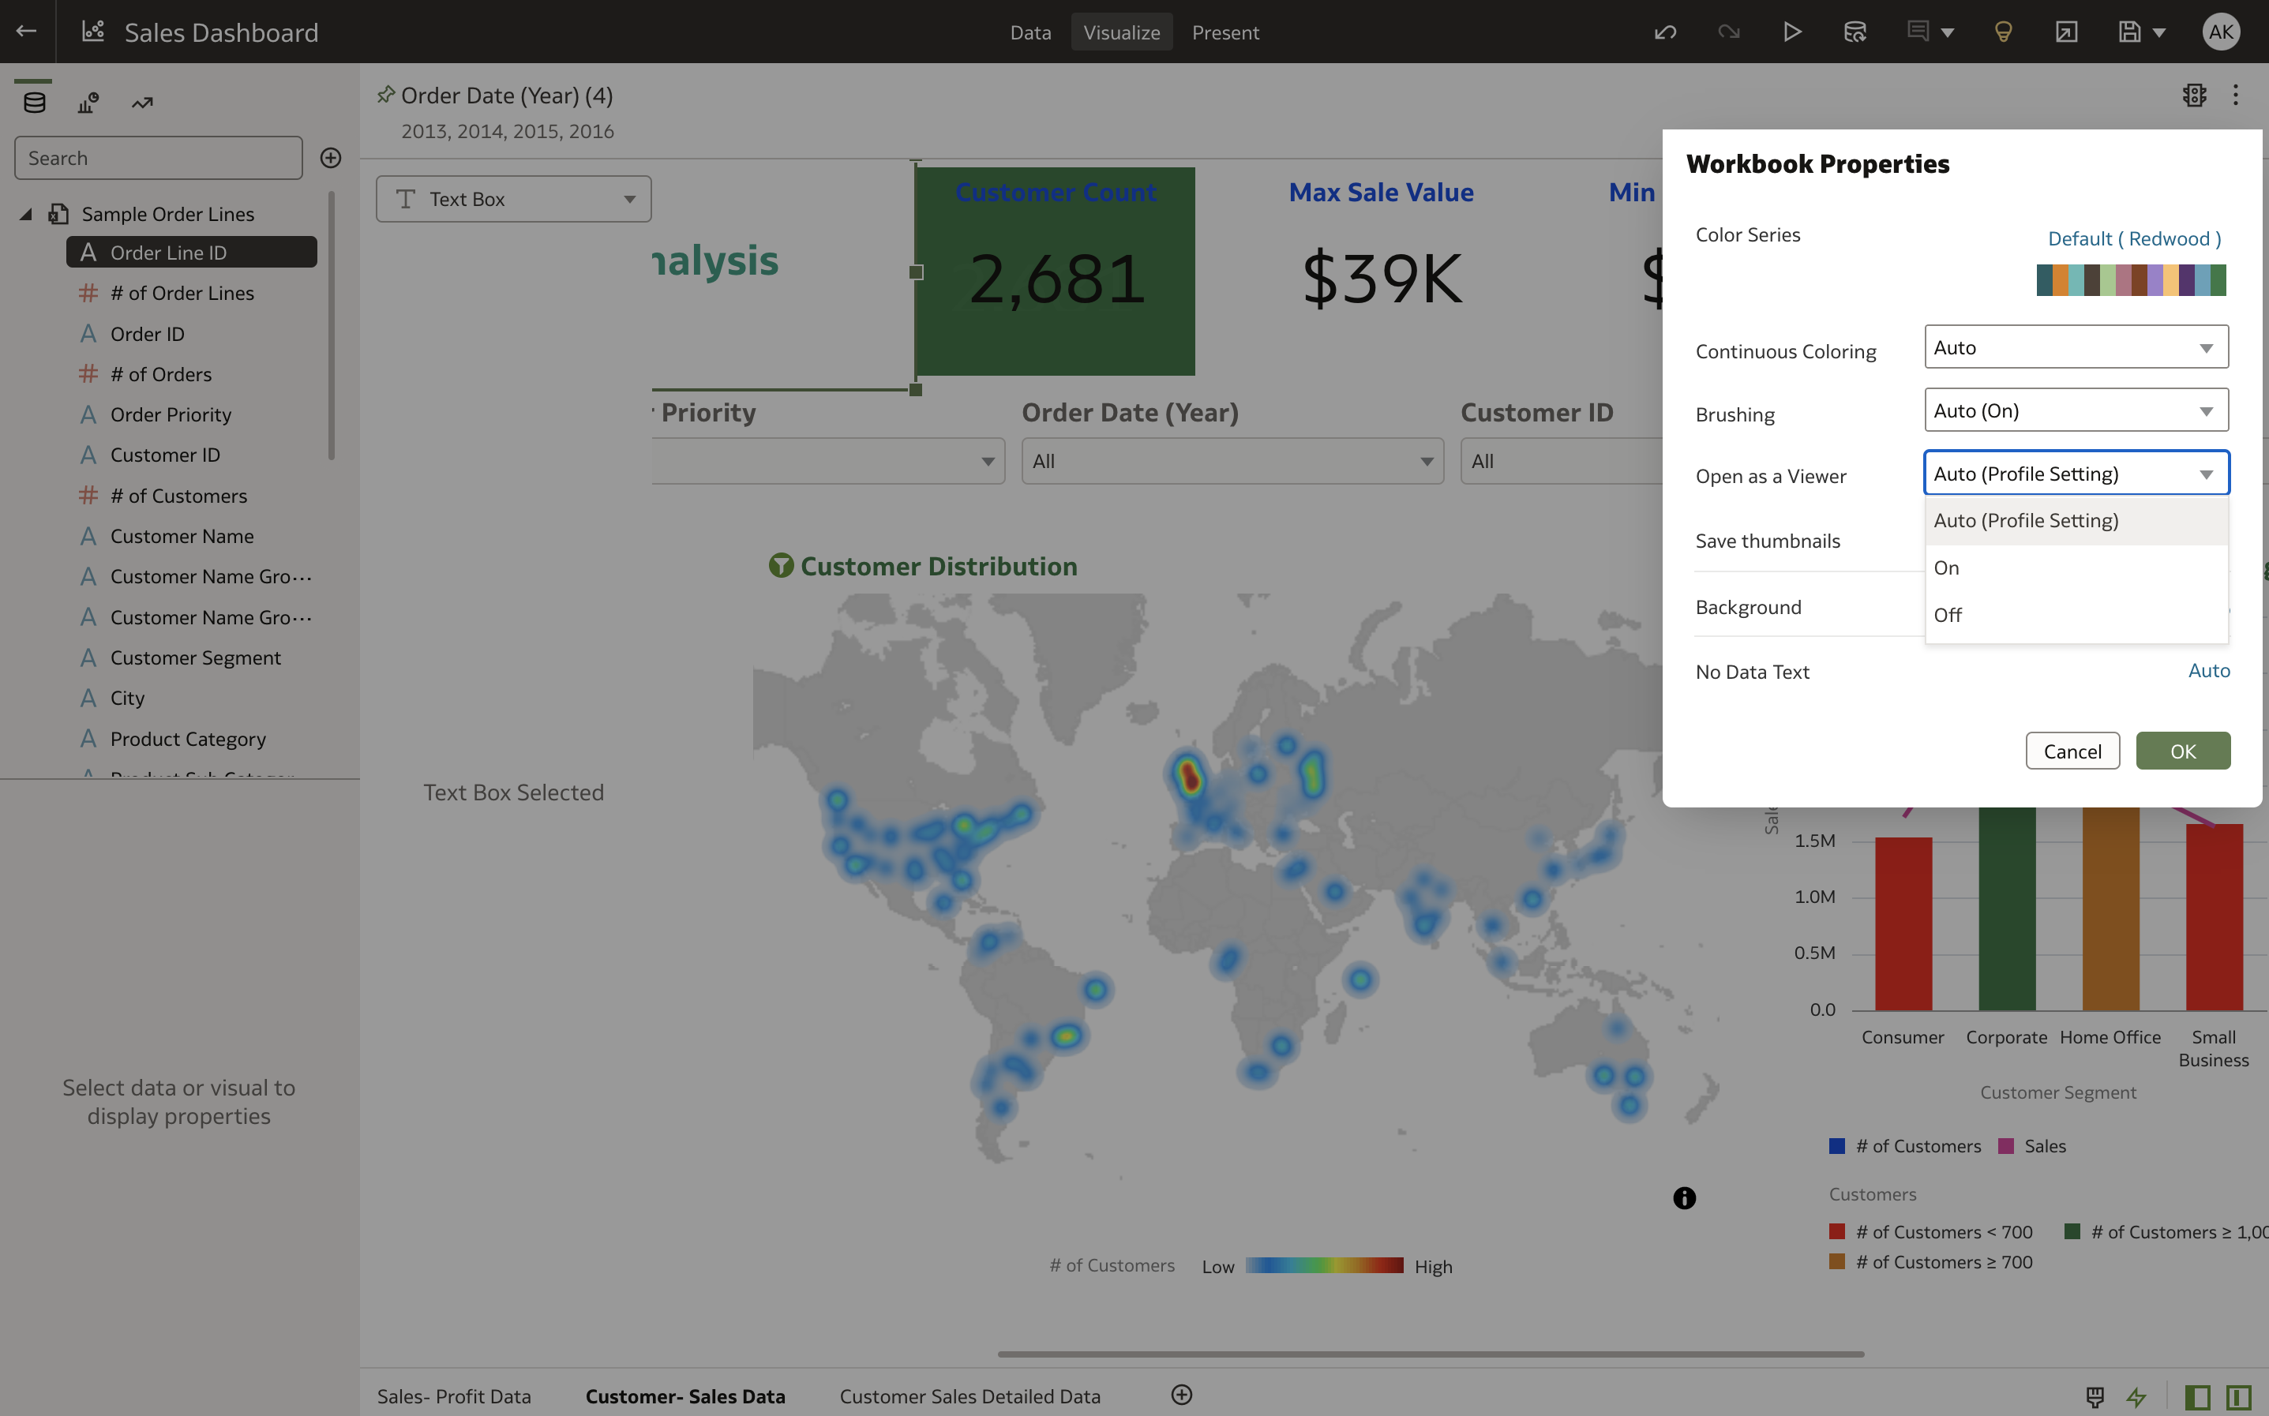The image size is (2269, 1416).
Task: Add a new canvas with plus icon
Action: (x=1182, y=1395)
